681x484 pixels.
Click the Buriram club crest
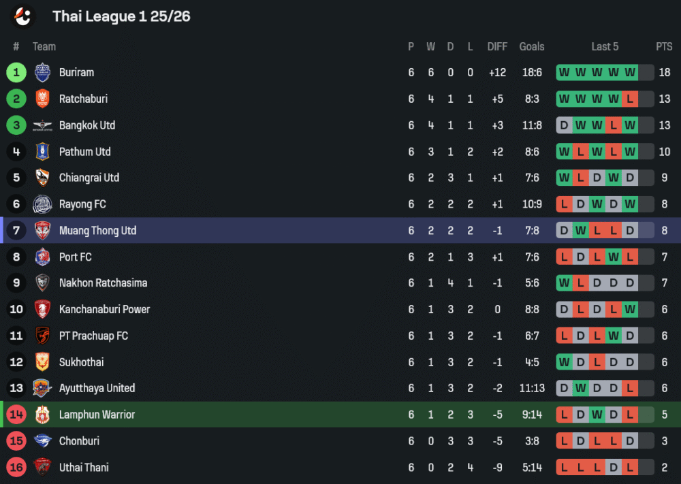pos(42,72)
